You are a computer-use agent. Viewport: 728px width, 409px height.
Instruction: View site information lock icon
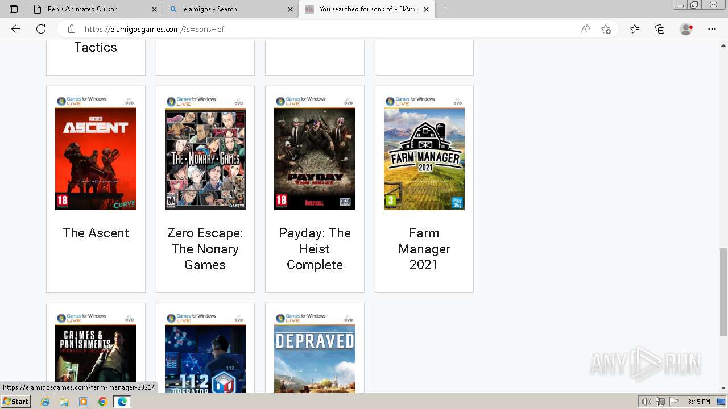click(72, 29)
